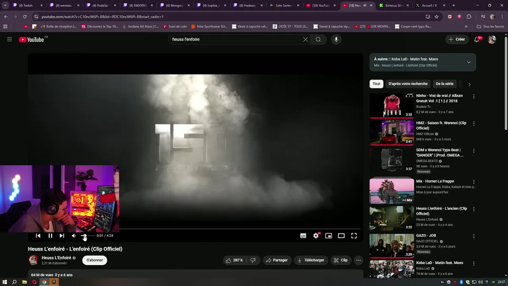The height and width of the screenshot is (286, 508).
Task: Toggle subtitles on the player
Action: tap(303, 236)
